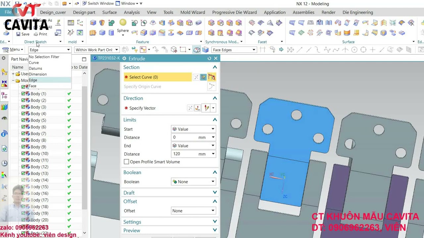Toggle the checkbox for Body (1)
Image resolution: width=424 pixels, height=238 pixels.
(x=23, y=94)
